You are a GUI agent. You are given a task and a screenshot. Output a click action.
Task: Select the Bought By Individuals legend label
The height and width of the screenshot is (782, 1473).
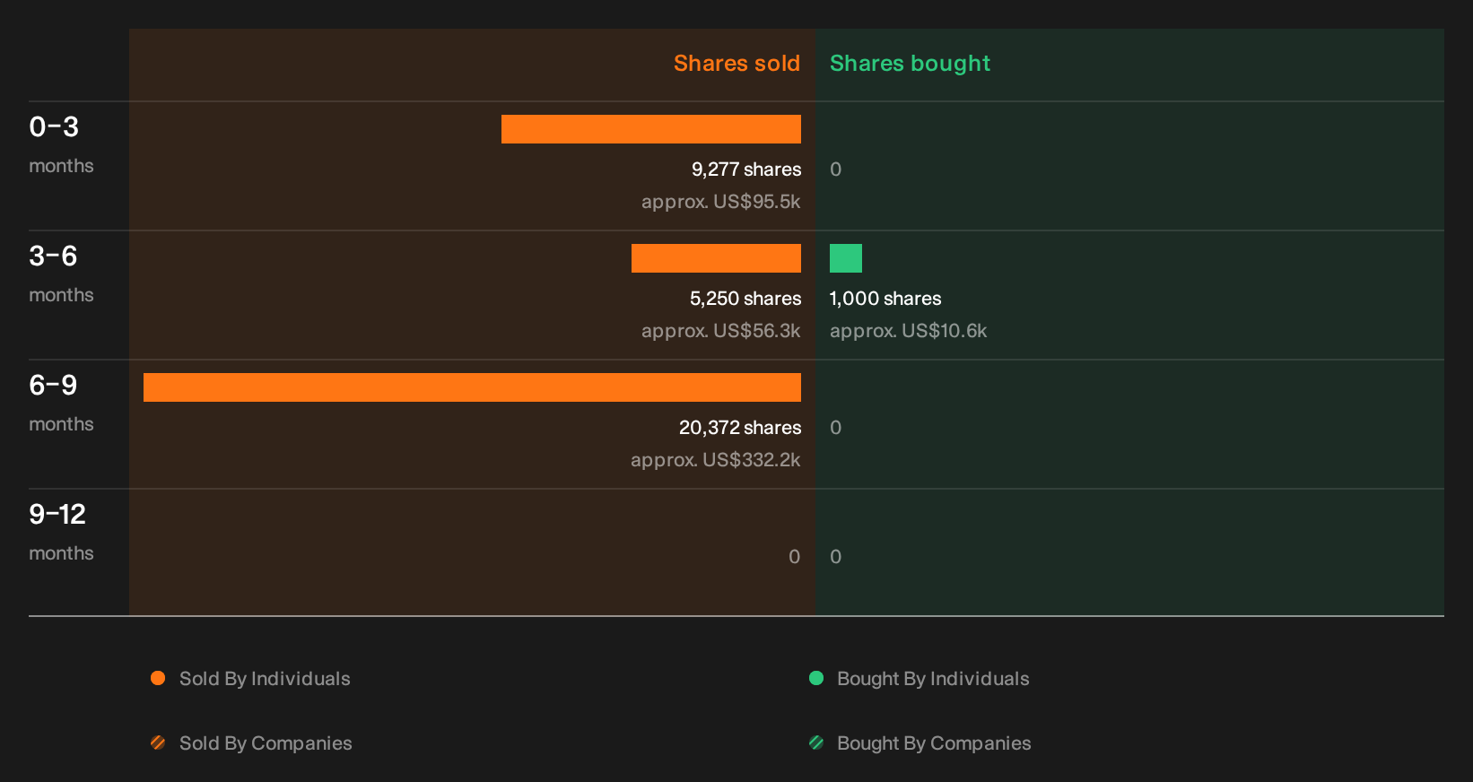[933, 679]
